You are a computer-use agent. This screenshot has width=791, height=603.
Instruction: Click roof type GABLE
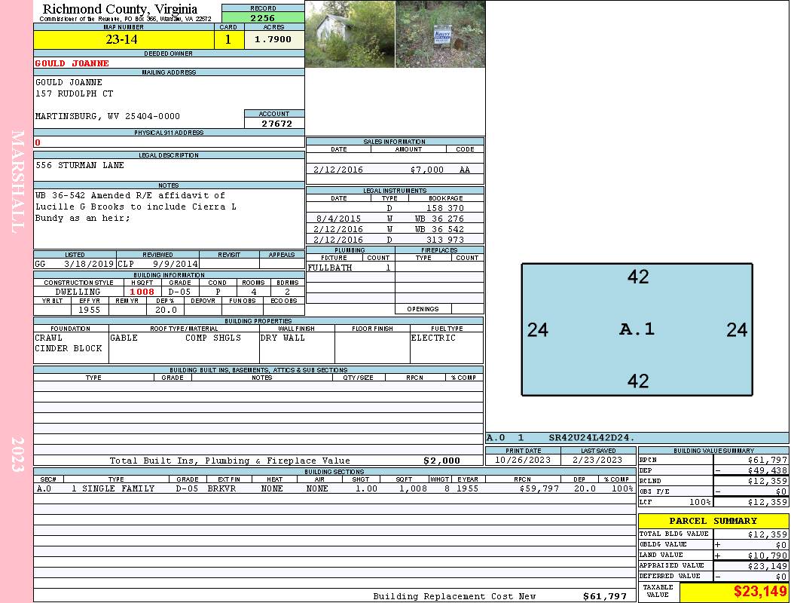[124, 338]
